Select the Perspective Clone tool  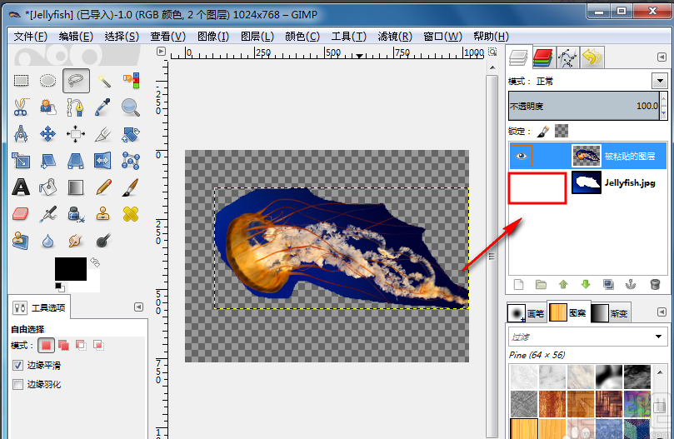click(x=21, y=241)
